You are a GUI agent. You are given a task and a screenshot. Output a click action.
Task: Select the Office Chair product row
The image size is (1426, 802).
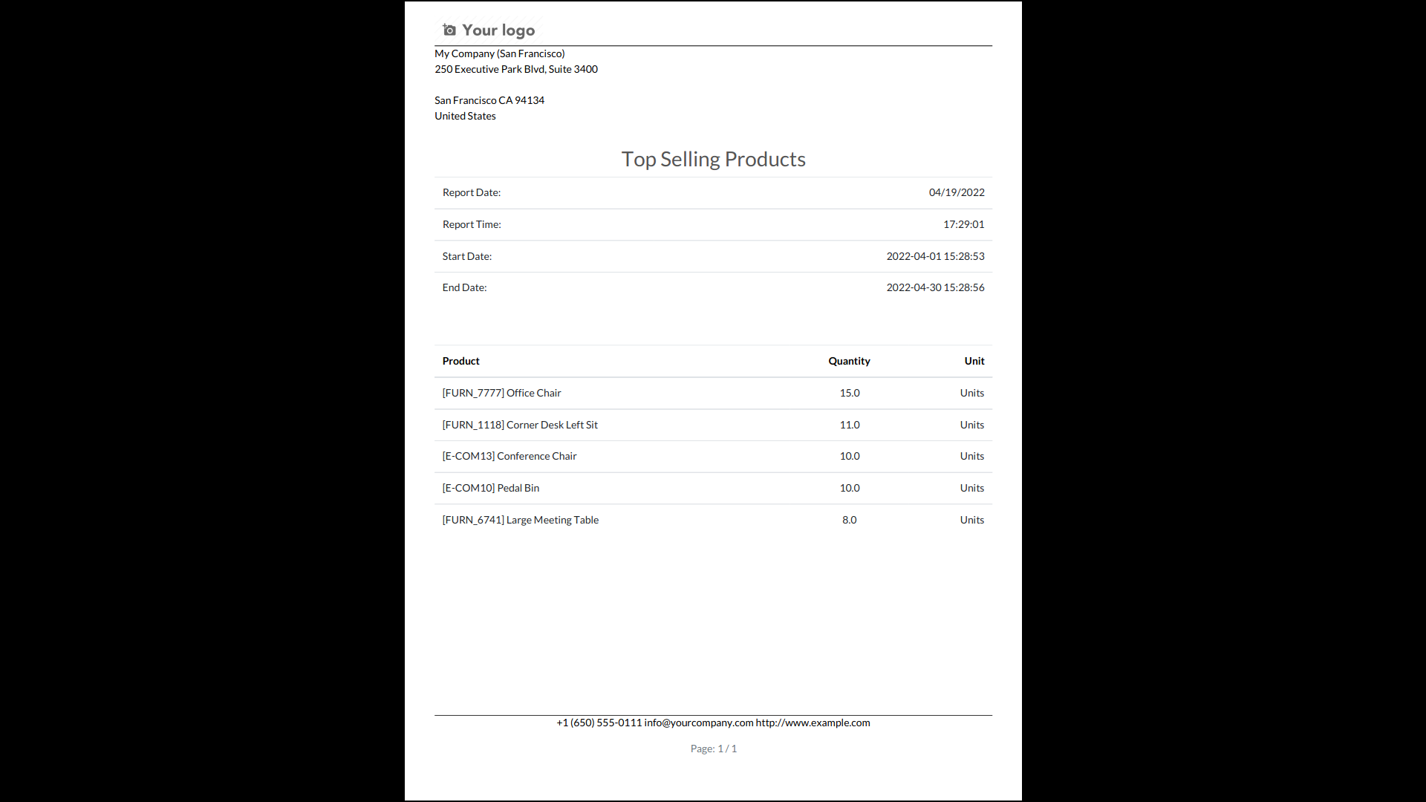(x=501, y=393)
